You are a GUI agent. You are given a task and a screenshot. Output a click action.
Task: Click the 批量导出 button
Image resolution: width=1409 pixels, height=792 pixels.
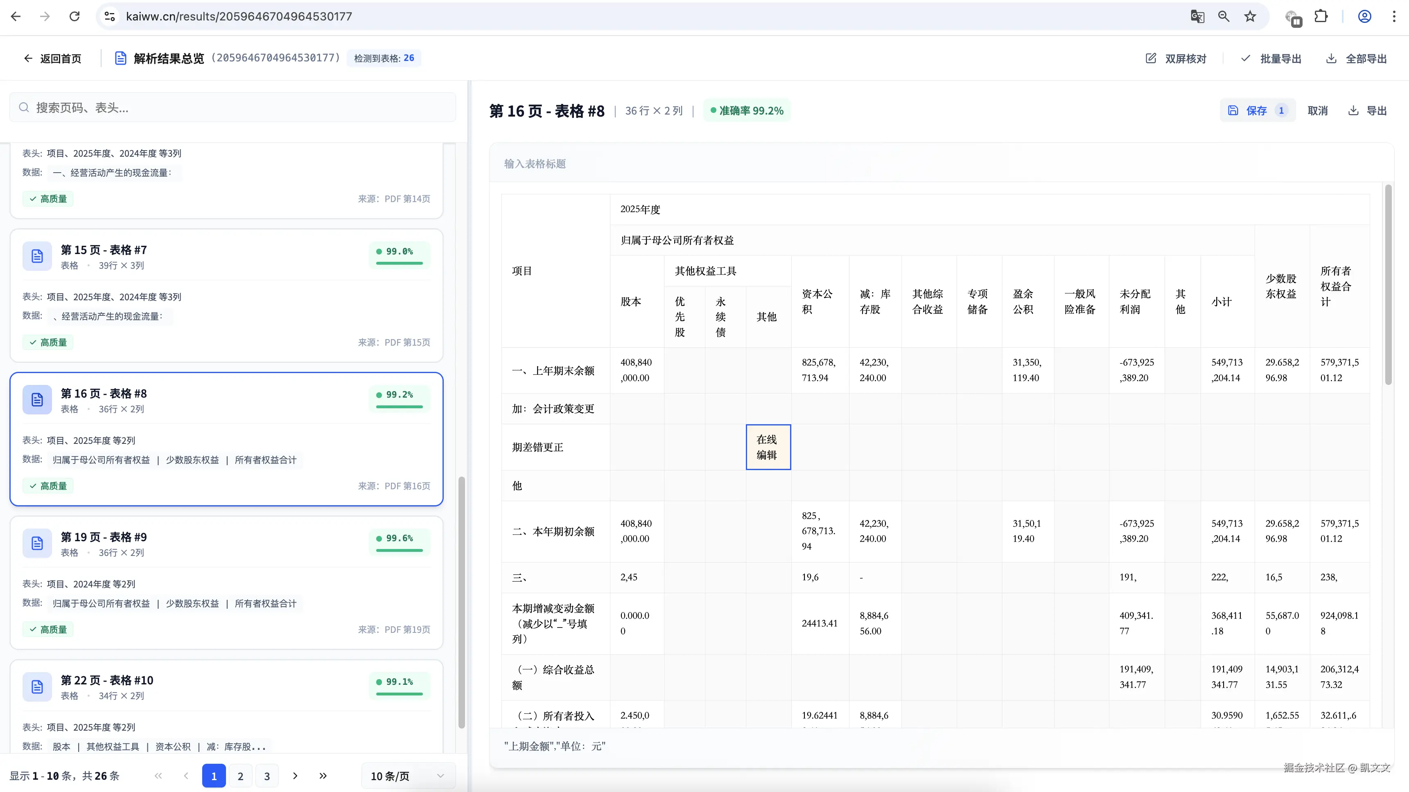pos(1271,59)
